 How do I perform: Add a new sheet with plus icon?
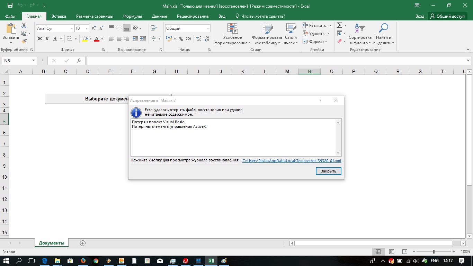click(83, 243)
